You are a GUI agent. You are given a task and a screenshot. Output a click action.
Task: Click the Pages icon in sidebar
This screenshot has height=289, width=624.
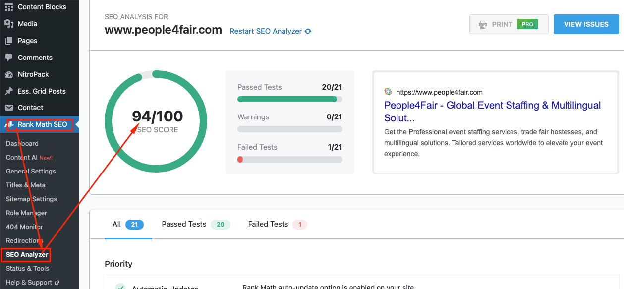(9, 41)
